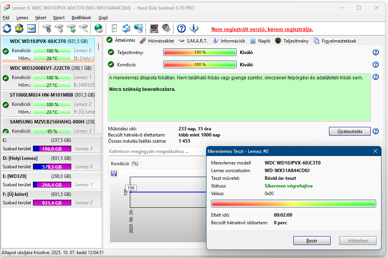Open the Figyelmeztetések tab
This screenshot has height=258, width=388.
point(335,41)
